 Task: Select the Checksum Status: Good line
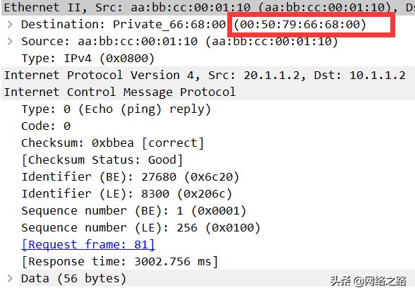102,159
